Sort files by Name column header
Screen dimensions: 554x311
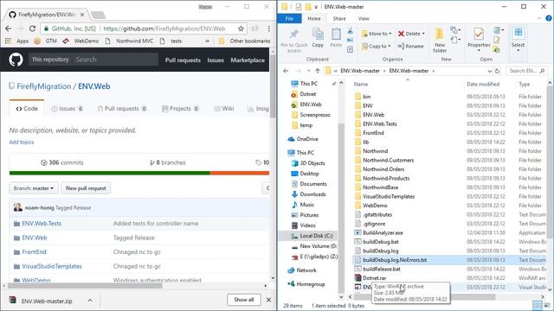pos(361,85)
